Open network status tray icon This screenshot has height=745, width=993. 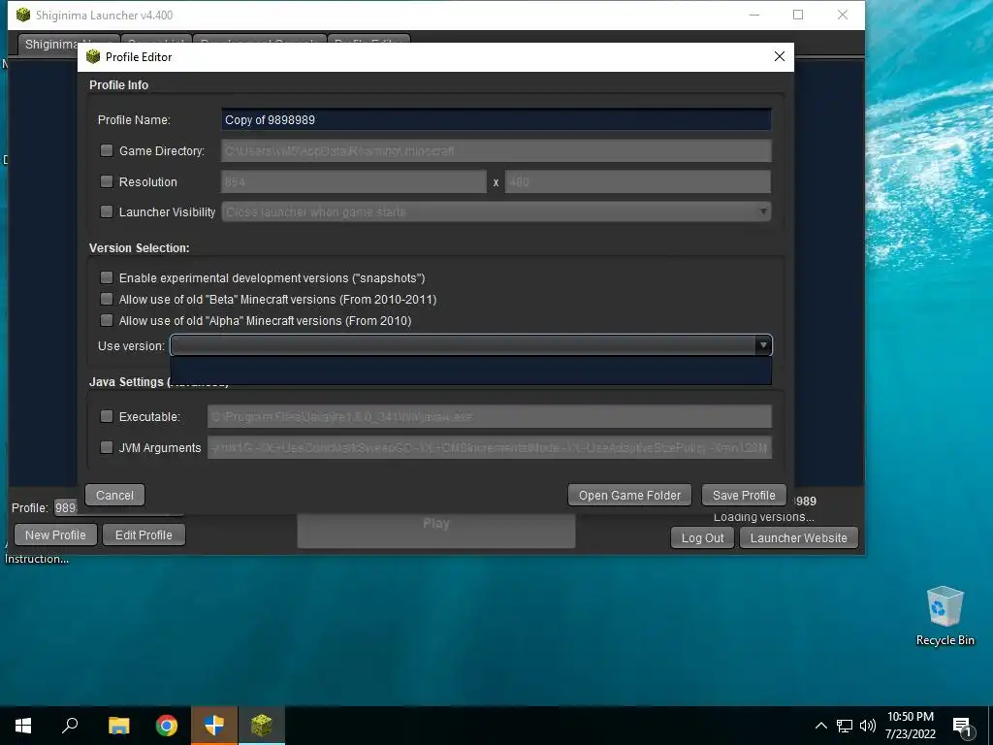coord(845,726)
